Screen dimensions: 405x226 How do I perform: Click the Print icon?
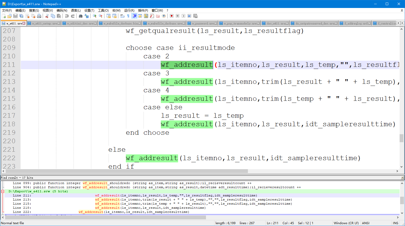click(39, 16)
